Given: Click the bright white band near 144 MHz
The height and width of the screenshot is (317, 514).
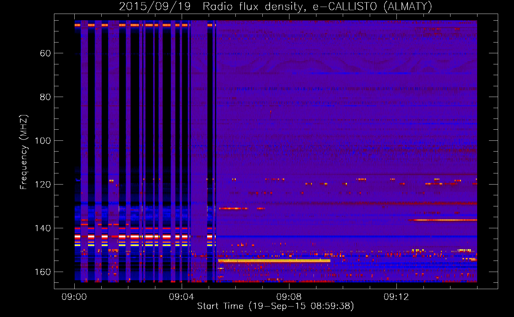Looking at the screenshot, I should coord(145,237).
